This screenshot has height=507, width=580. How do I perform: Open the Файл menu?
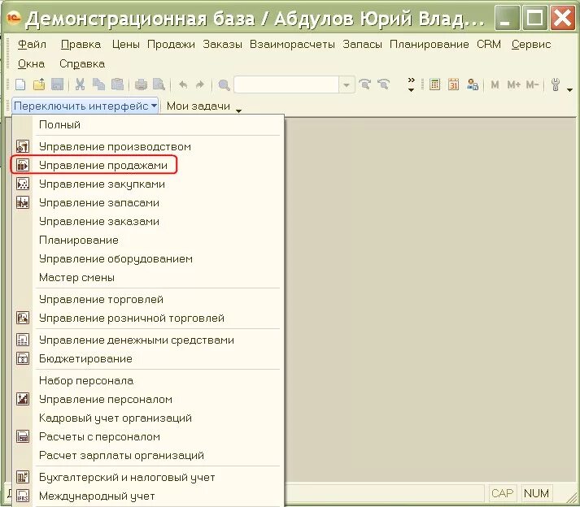(x=33, y=45)
